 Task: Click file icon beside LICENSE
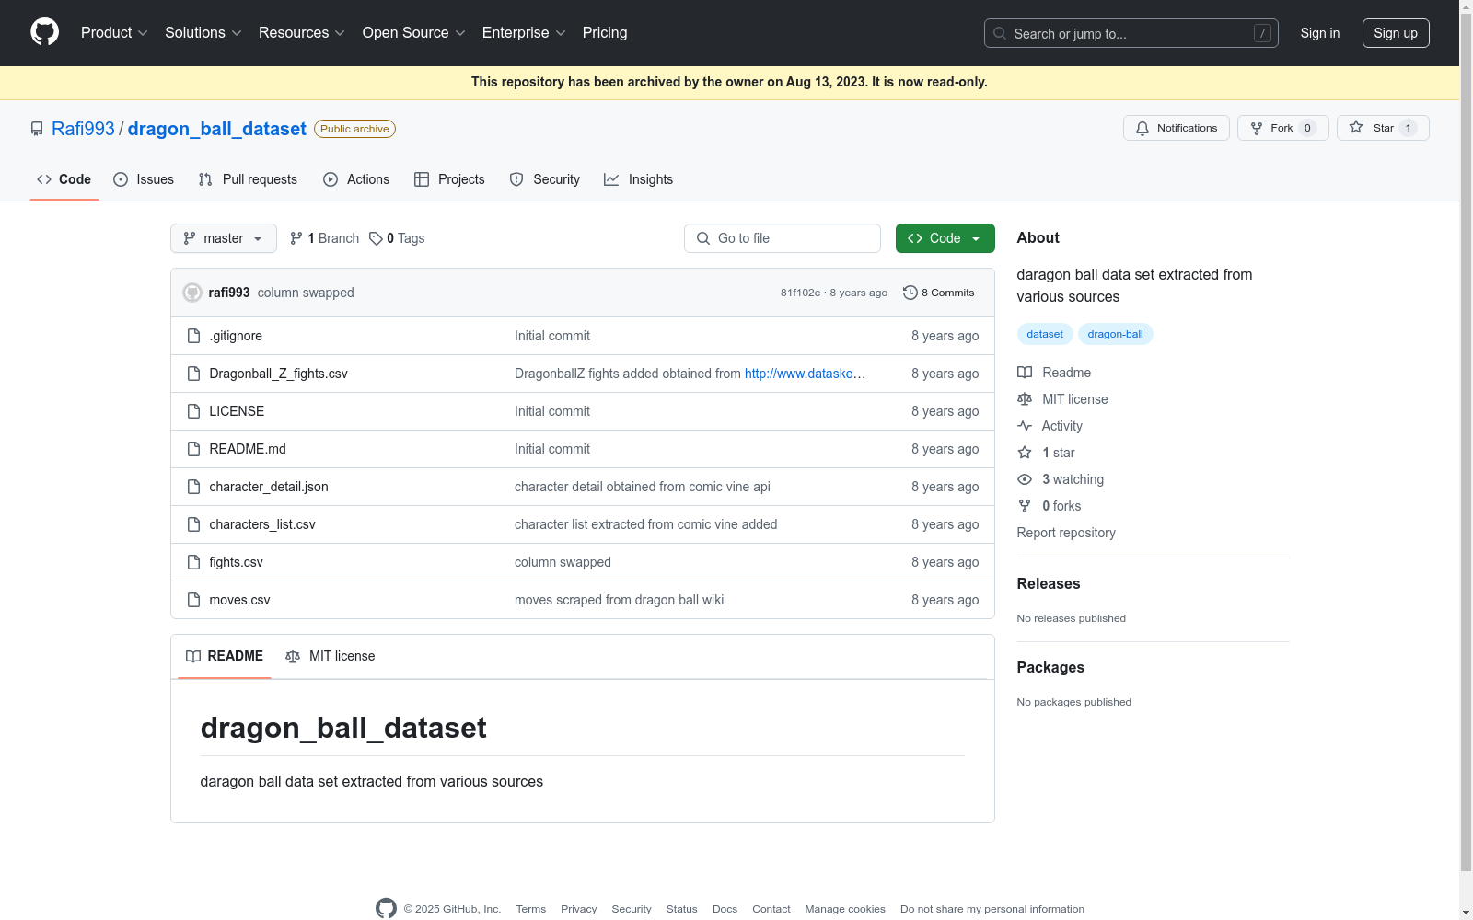[x=193, y=411]
